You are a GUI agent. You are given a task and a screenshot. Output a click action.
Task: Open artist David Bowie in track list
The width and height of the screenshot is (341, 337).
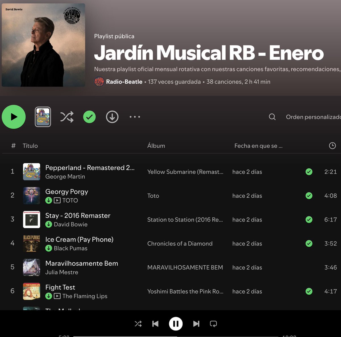click(x=71, y=224)
